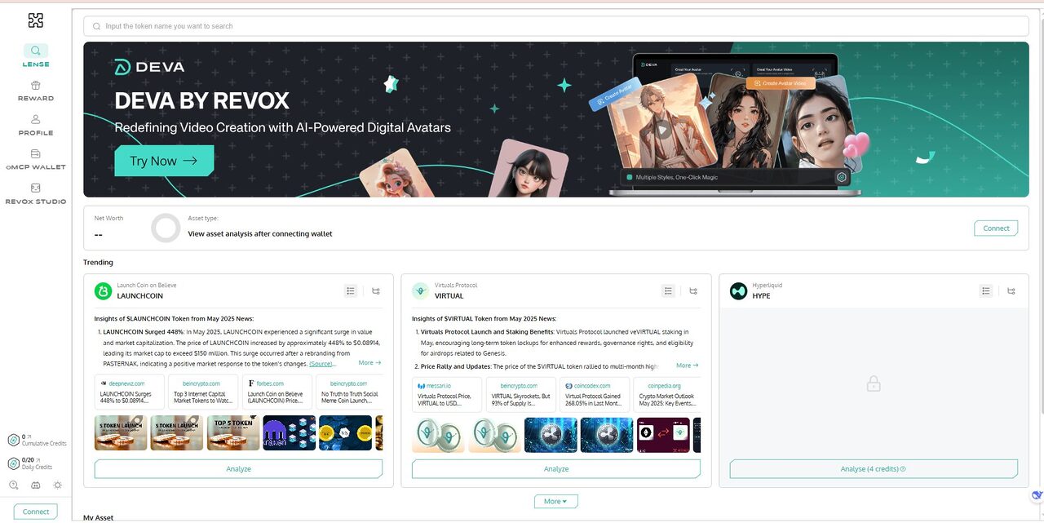
Task: Open the Profile page
Action: 35,125
